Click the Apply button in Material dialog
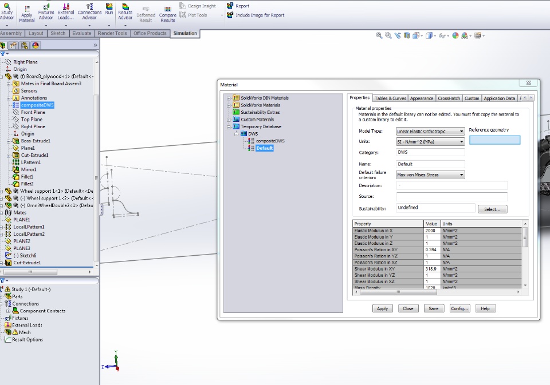The width and height of the screenshot is (550, 385). click(x=382, y=309)
